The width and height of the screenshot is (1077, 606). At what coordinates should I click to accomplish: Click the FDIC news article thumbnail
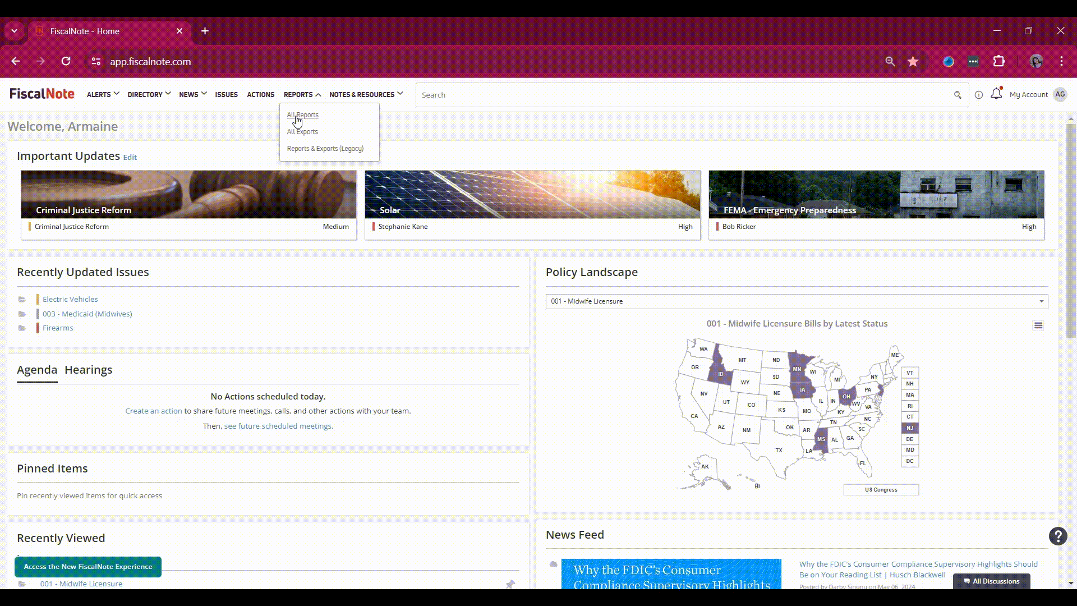tap(671, 574)
